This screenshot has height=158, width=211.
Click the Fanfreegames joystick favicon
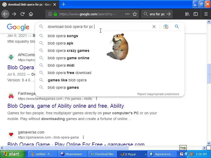coord(11,96)
